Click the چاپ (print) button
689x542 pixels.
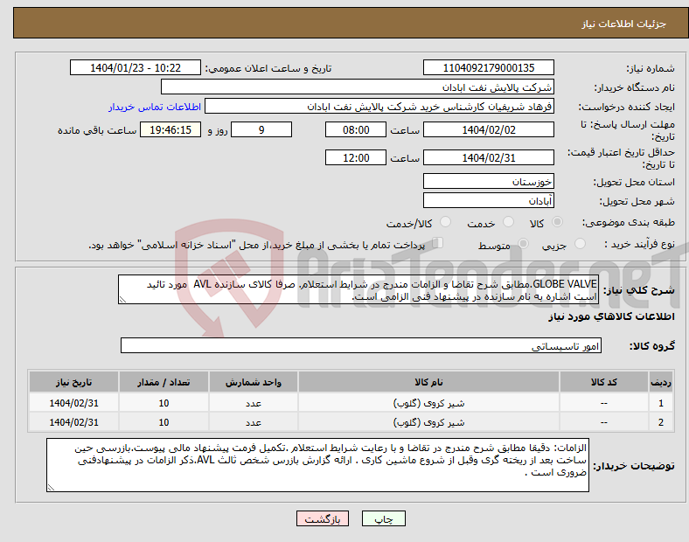point(383,518)
